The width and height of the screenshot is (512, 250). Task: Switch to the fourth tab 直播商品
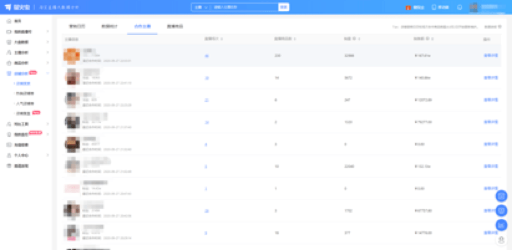(175, 27)
